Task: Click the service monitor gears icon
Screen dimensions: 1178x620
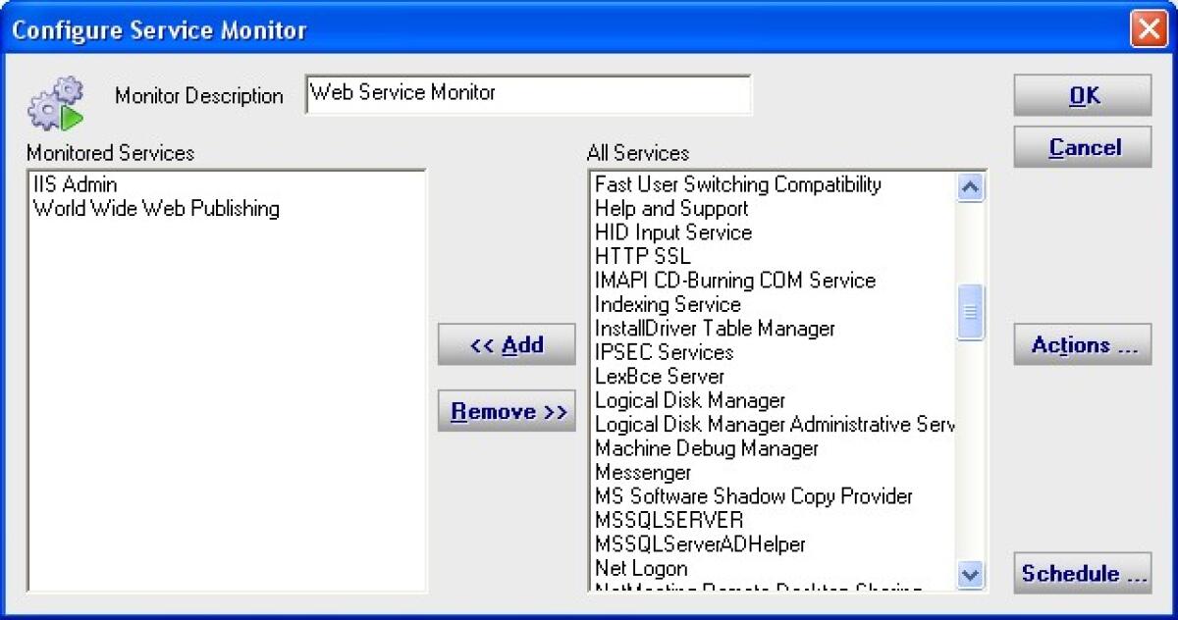Action: point(55,104)
